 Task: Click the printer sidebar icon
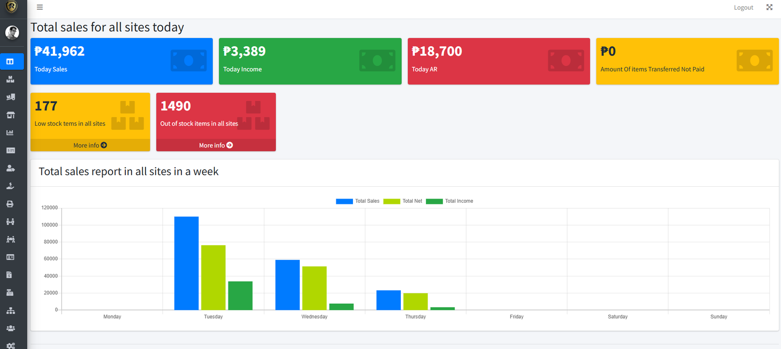coord(10,204)
